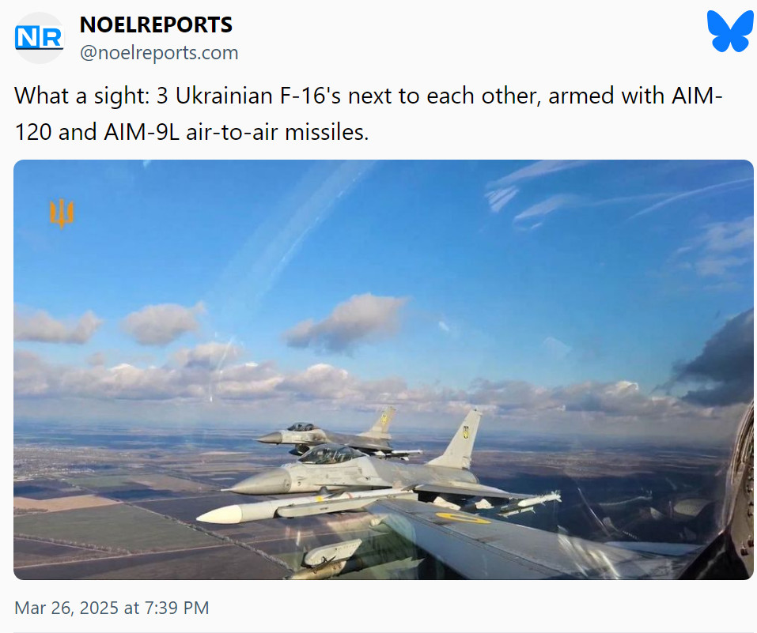This screenshot has height=633, width=757.
Task: Click the nearest F-16's cockpit canopy
Action: (331, 454)
